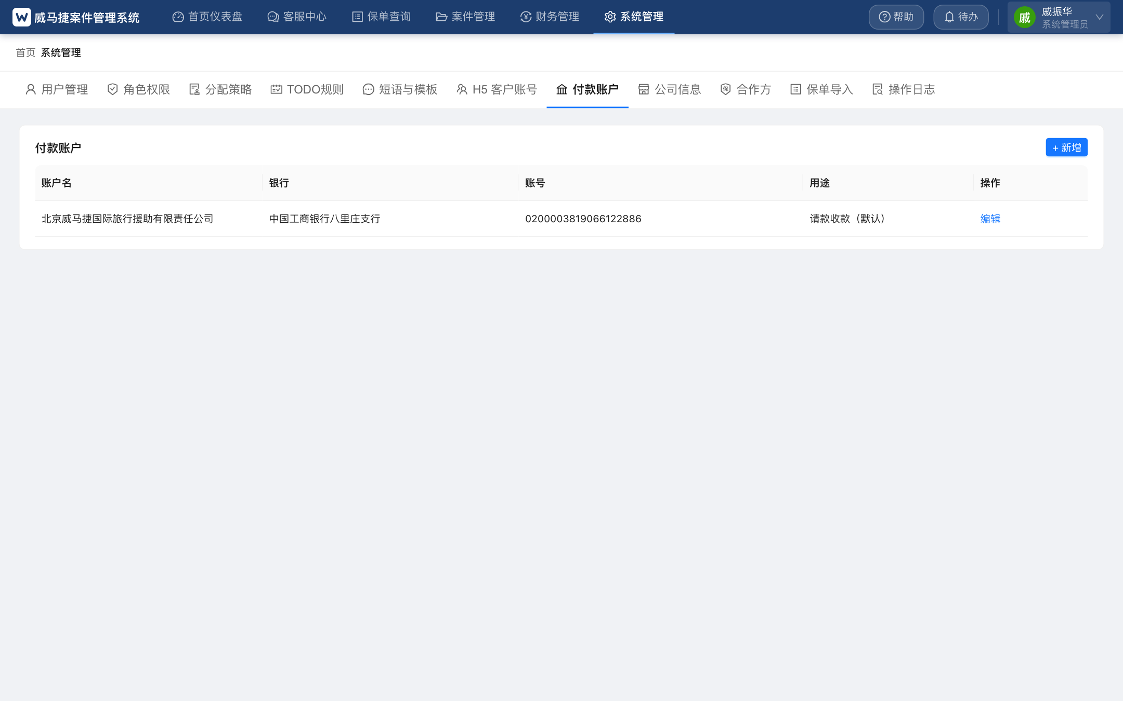
Task: Switch to the 操作日志 tab
Action: point(904,89)
